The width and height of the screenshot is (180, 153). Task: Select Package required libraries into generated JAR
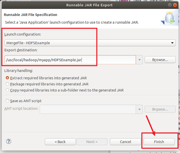pos(8,84)
